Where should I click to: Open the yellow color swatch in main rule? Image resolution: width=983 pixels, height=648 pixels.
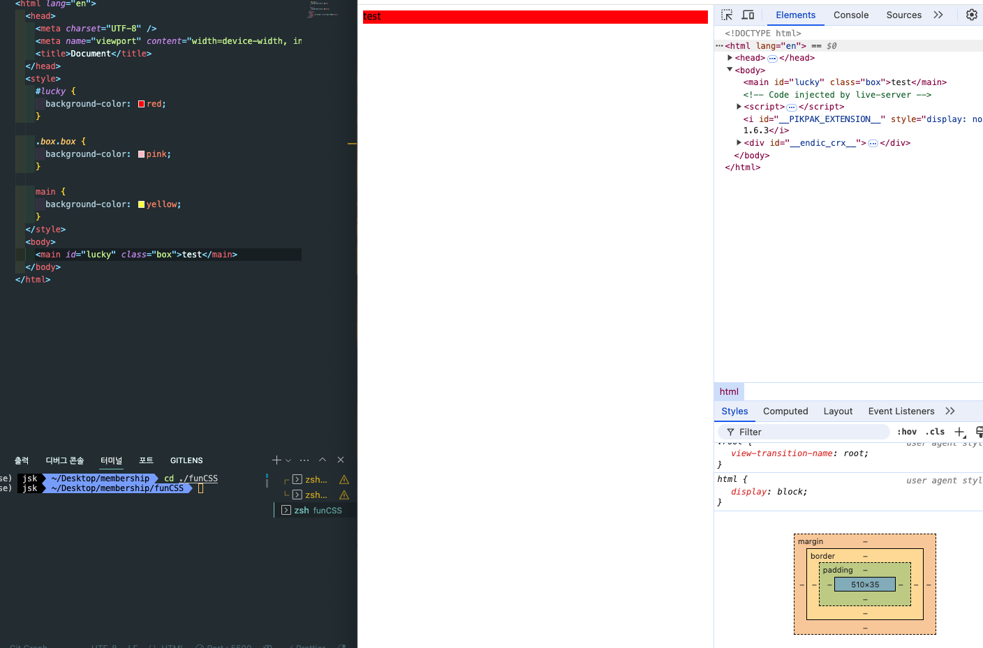(x=141, y=204)
